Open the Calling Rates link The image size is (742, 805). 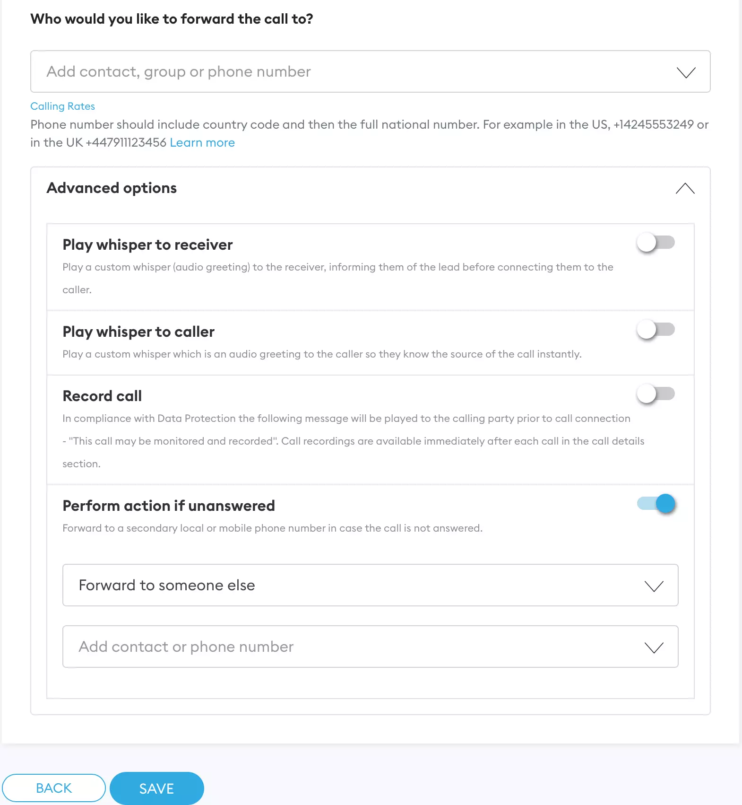click(62, 106)
